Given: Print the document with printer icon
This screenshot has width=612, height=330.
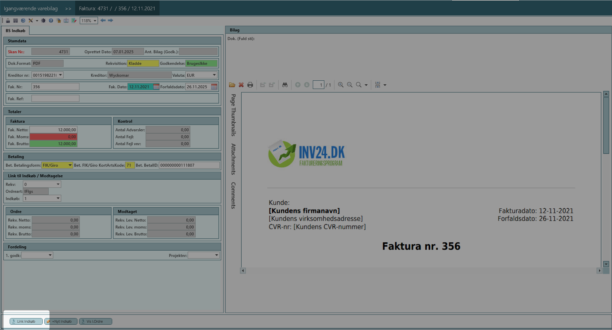Looking at the screenshot, I should (250, 85).
